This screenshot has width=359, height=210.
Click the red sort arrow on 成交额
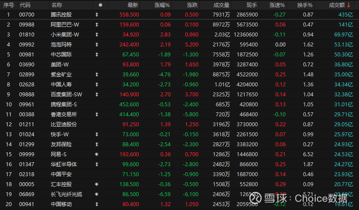[349, 5]
